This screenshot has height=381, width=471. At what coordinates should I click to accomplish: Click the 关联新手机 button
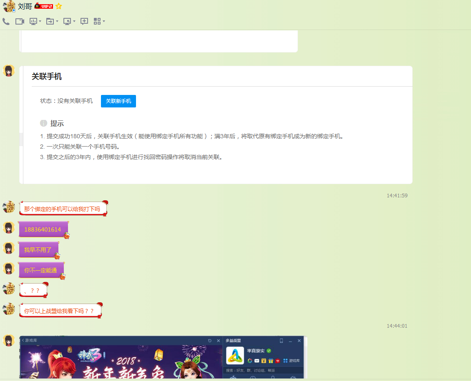click(118, 101)
